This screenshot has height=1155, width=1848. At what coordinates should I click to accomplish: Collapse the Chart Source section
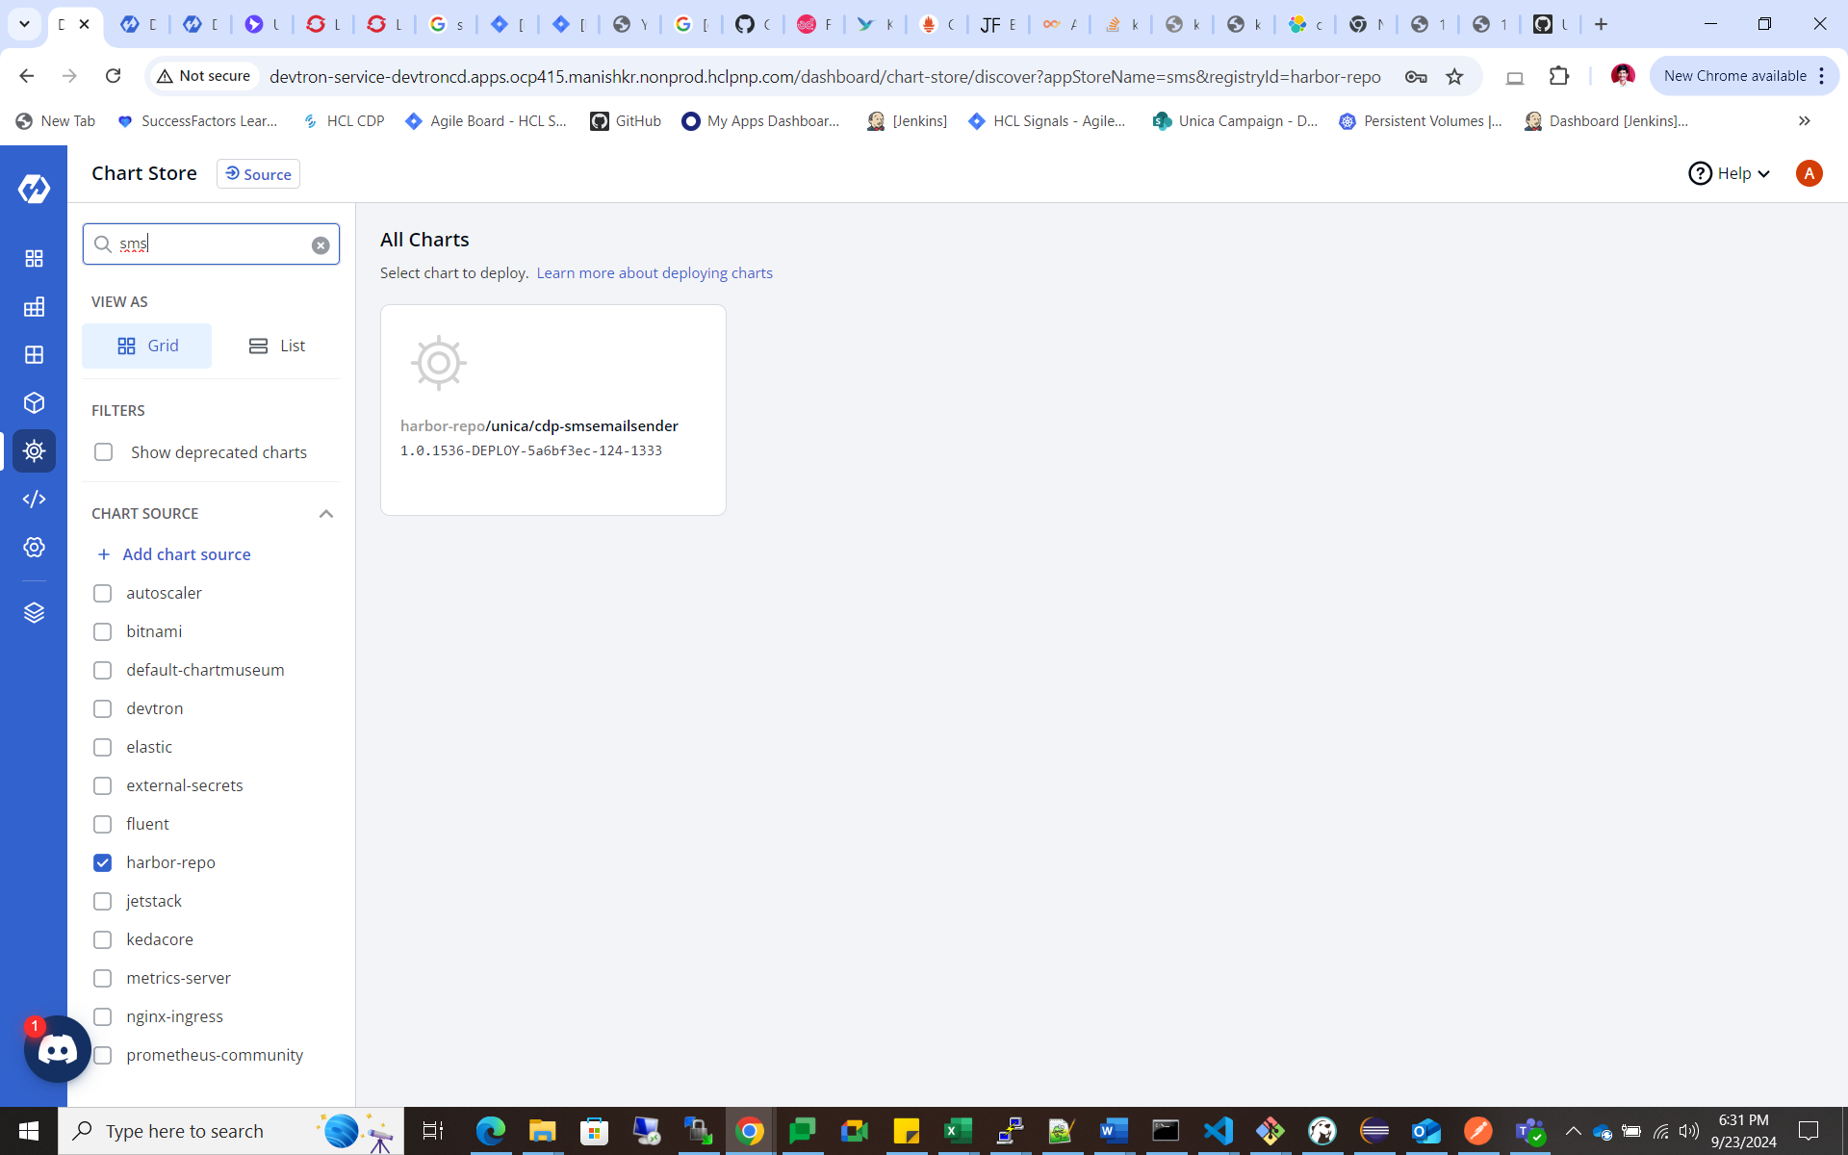tap(326, 514)
